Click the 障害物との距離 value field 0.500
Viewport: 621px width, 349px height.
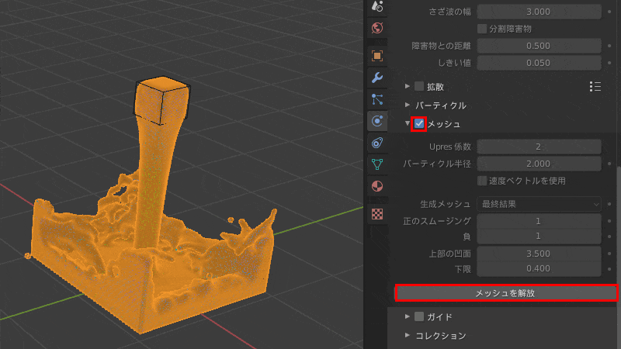539,46
